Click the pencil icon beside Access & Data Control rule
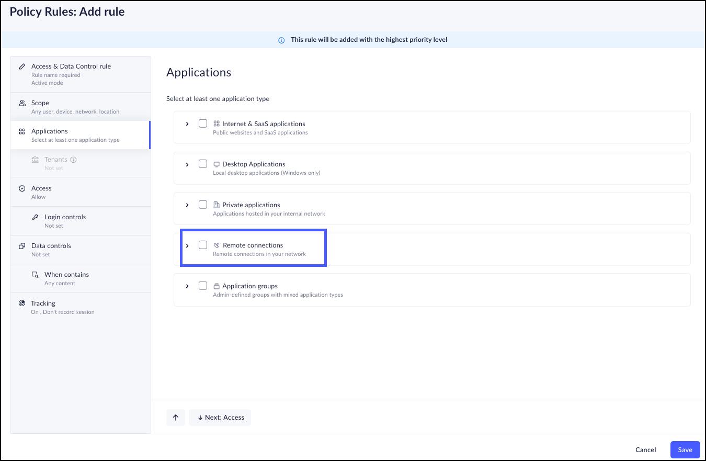Viewport: 706px width, 461px height. 22,66
